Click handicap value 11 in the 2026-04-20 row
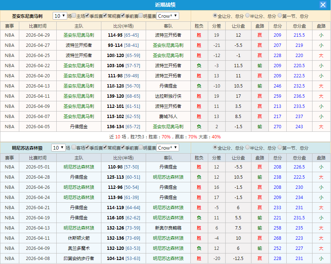 point(238,76)
